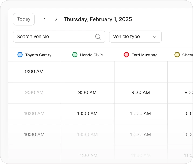Viewport: 193px width, 164px height.
Task: Click the Today button
Action: (x=24, y=19)
